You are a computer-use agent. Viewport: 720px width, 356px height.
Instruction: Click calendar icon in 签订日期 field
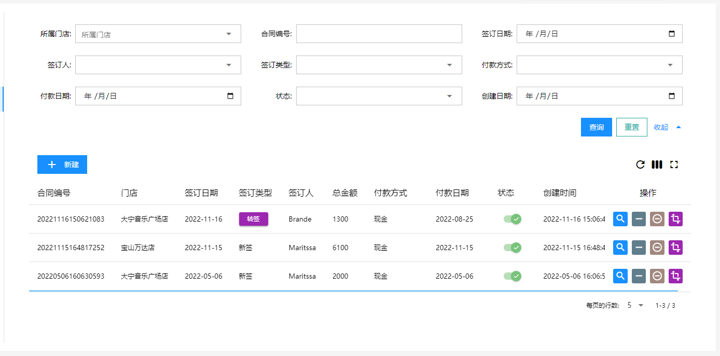[672, 34]
